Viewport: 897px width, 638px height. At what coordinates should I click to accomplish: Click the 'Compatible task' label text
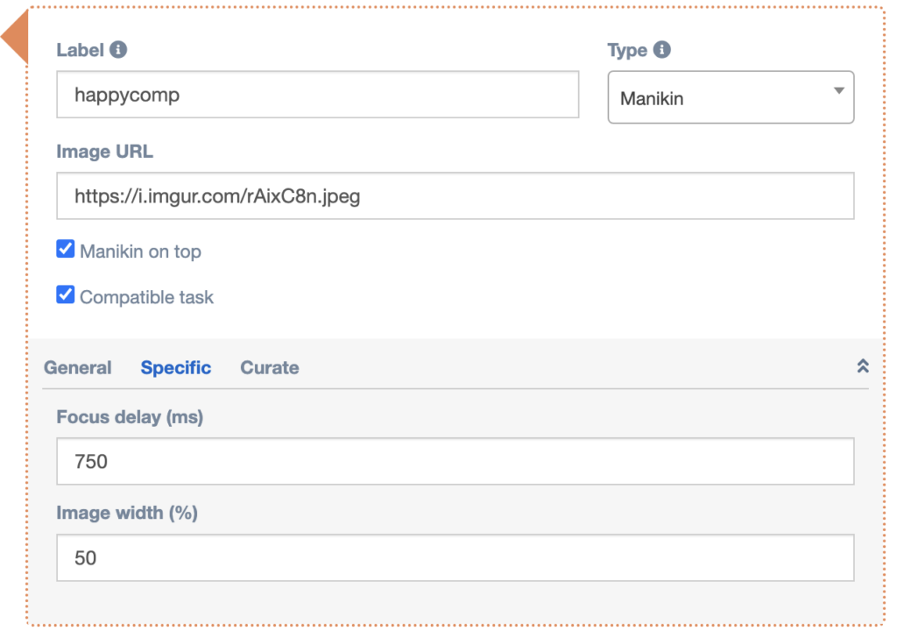click(x=146, y=297)
